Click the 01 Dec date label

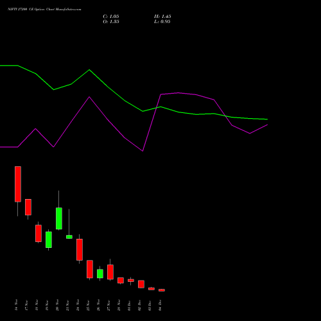point(130,305)
